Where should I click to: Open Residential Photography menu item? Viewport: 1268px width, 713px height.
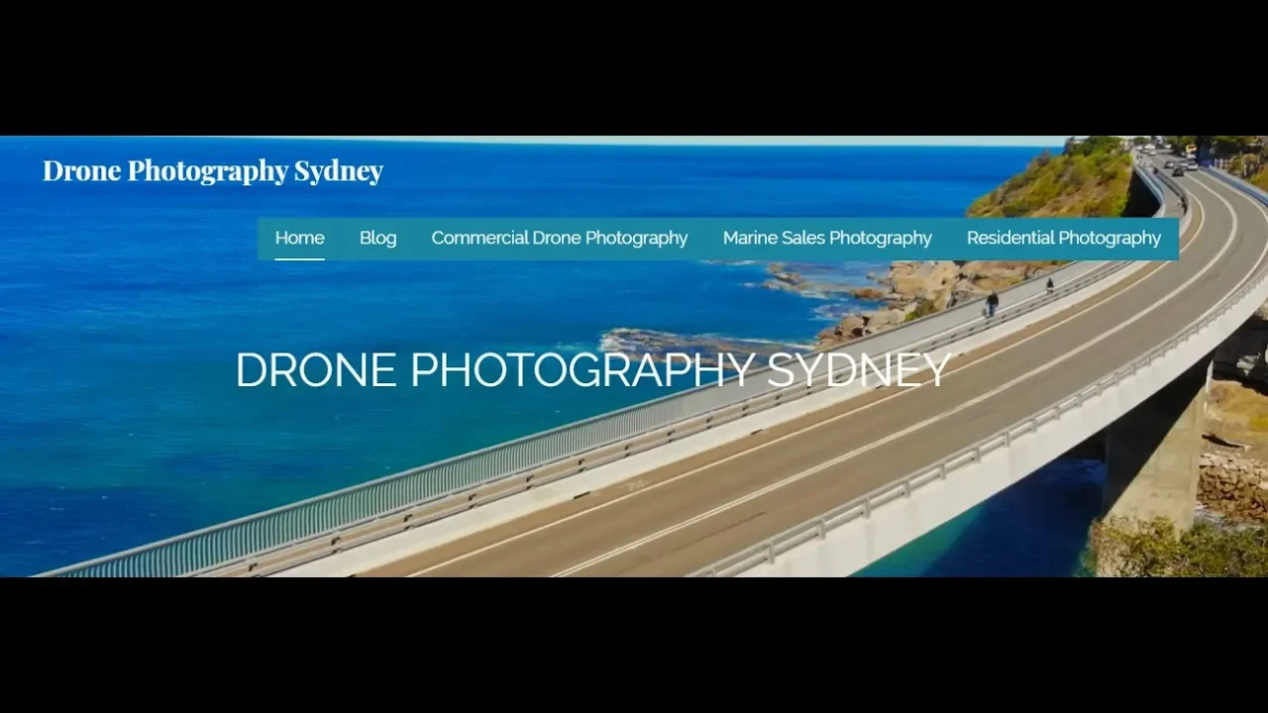pos(1064,238)
